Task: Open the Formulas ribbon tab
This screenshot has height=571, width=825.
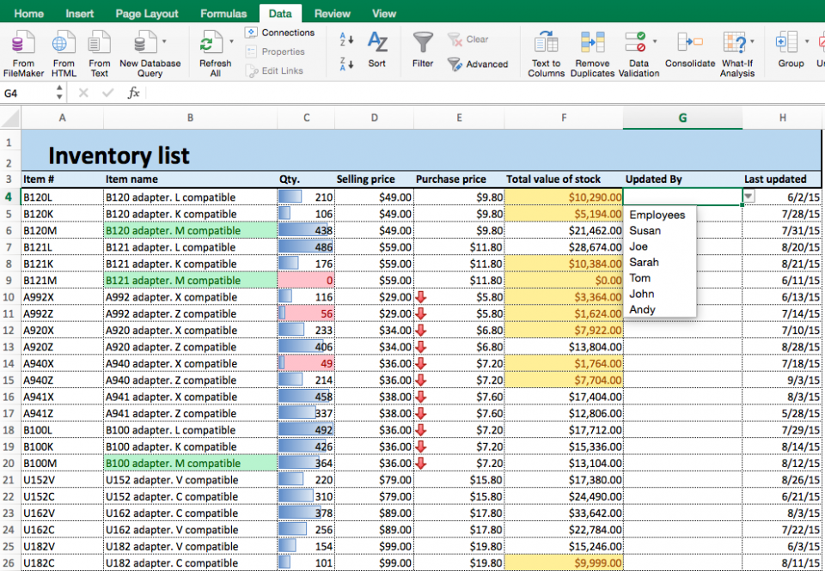Action: coord(223,13)
